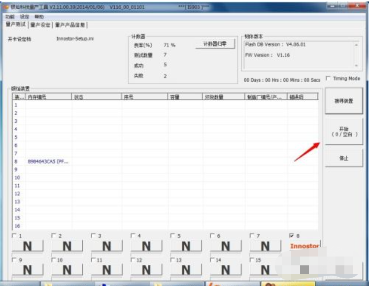Check port 14 checkbox
Screen dimensions: 369x286
(x=212, y=260)
